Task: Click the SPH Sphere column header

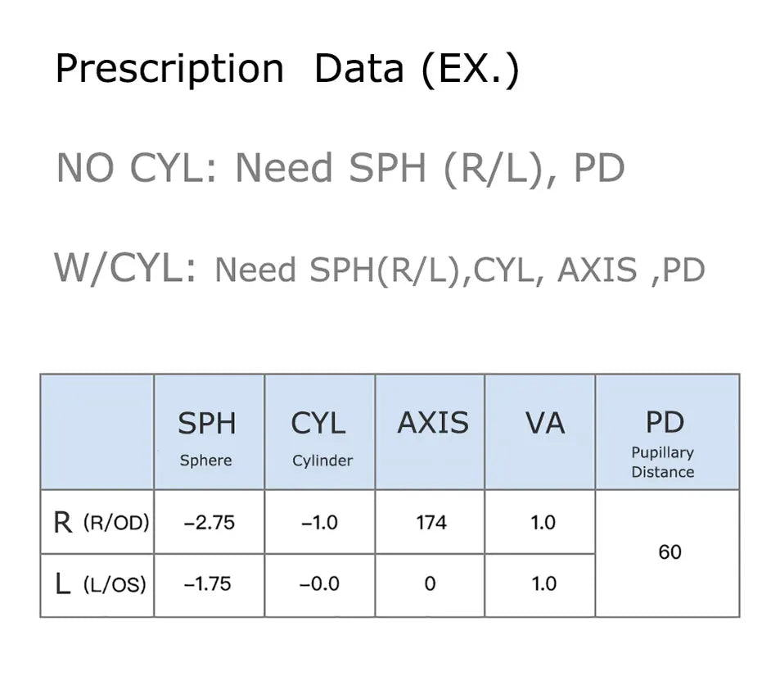Action: click(x=207, y=433)
